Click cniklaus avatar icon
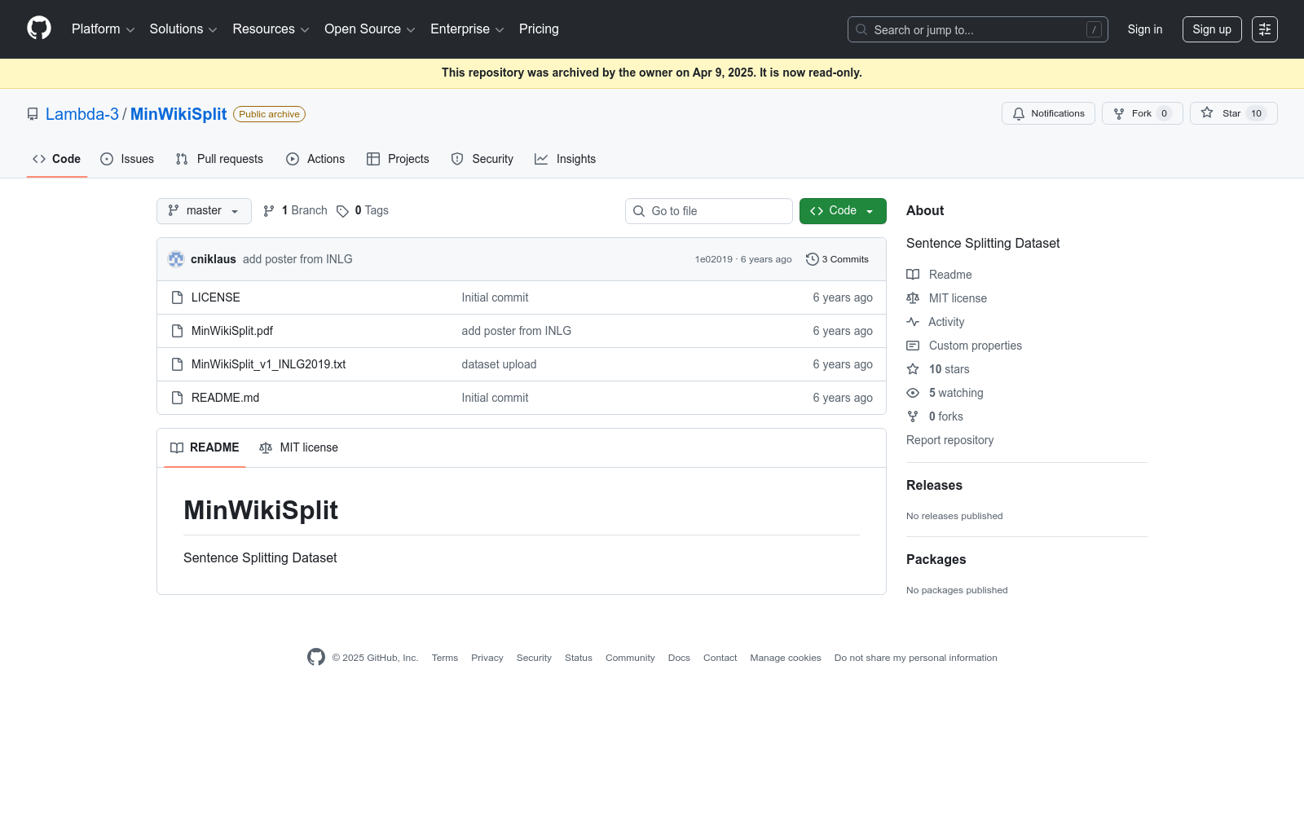The height and width of the screenshot is (815, 1304). [176, 259]
